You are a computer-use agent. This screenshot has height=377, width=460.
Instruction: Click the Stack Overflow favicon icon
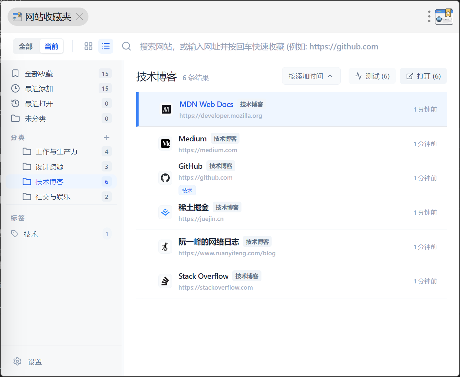165,281
